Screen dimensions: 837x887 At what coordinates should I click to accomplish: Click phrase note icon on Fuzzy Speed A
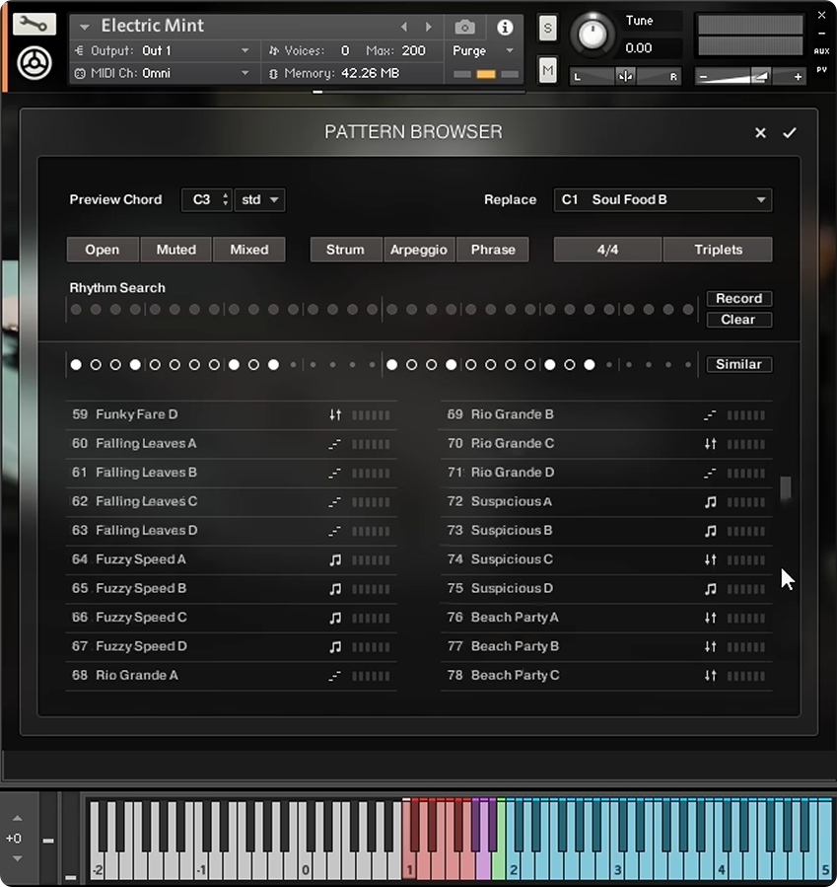click(335, 560)
